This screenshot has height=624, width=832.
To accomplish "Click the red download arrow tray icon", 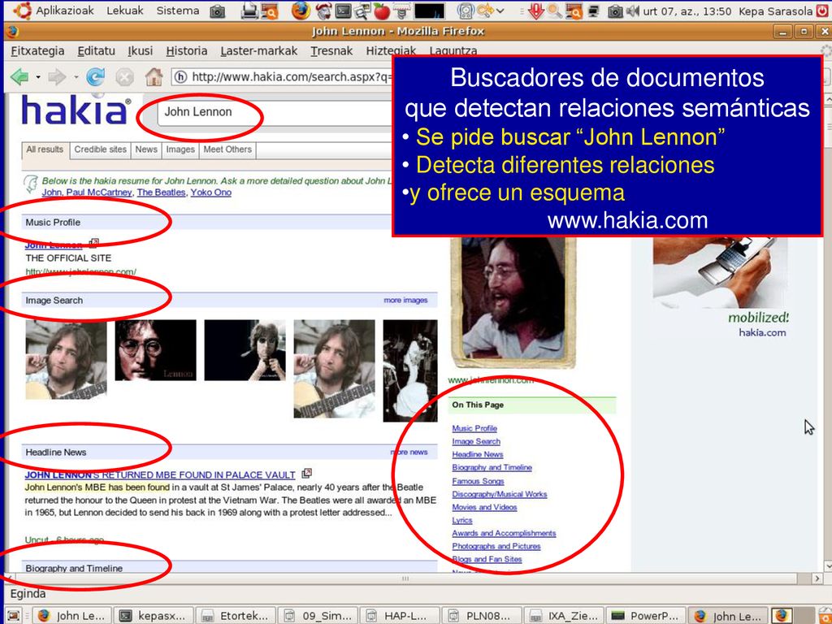I will click(x=536, y=11).
